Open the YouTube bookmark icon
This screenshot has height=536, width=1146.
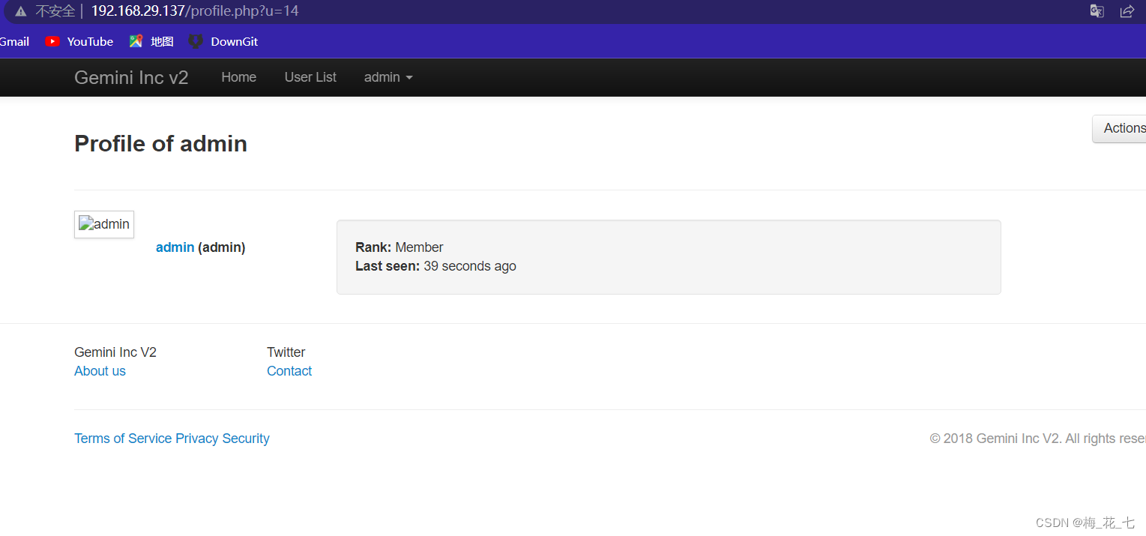(x=52, y=41)
